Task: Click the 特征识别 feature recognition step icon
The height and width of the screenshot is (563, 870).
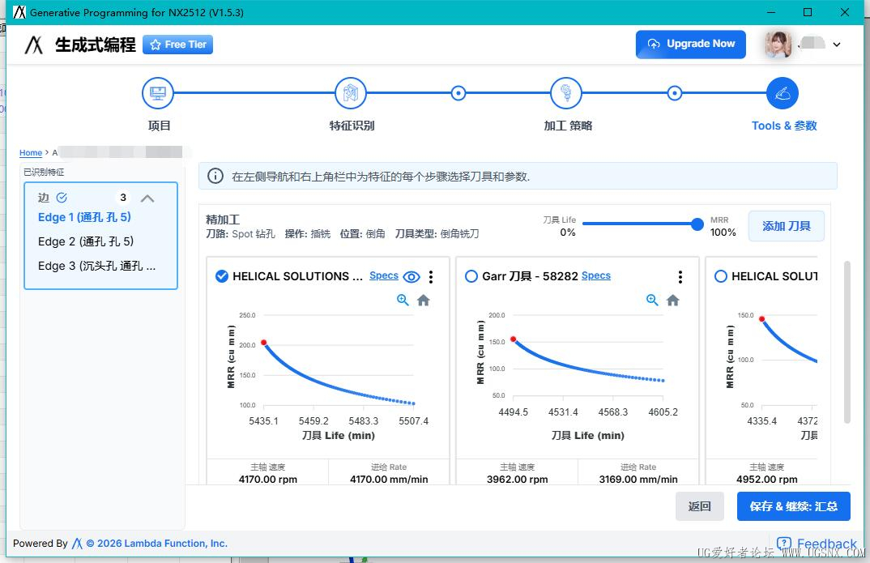Action: coord(351,93)
